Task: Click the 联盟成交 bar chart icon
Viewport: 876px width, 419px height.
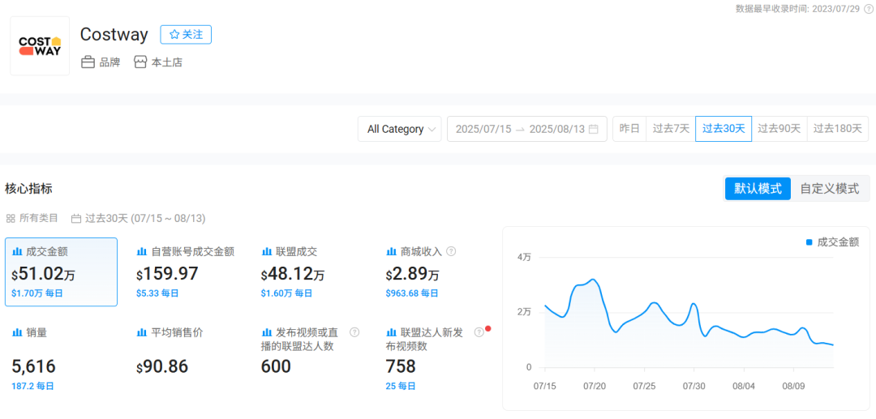Action: click(x=267, y=252)
